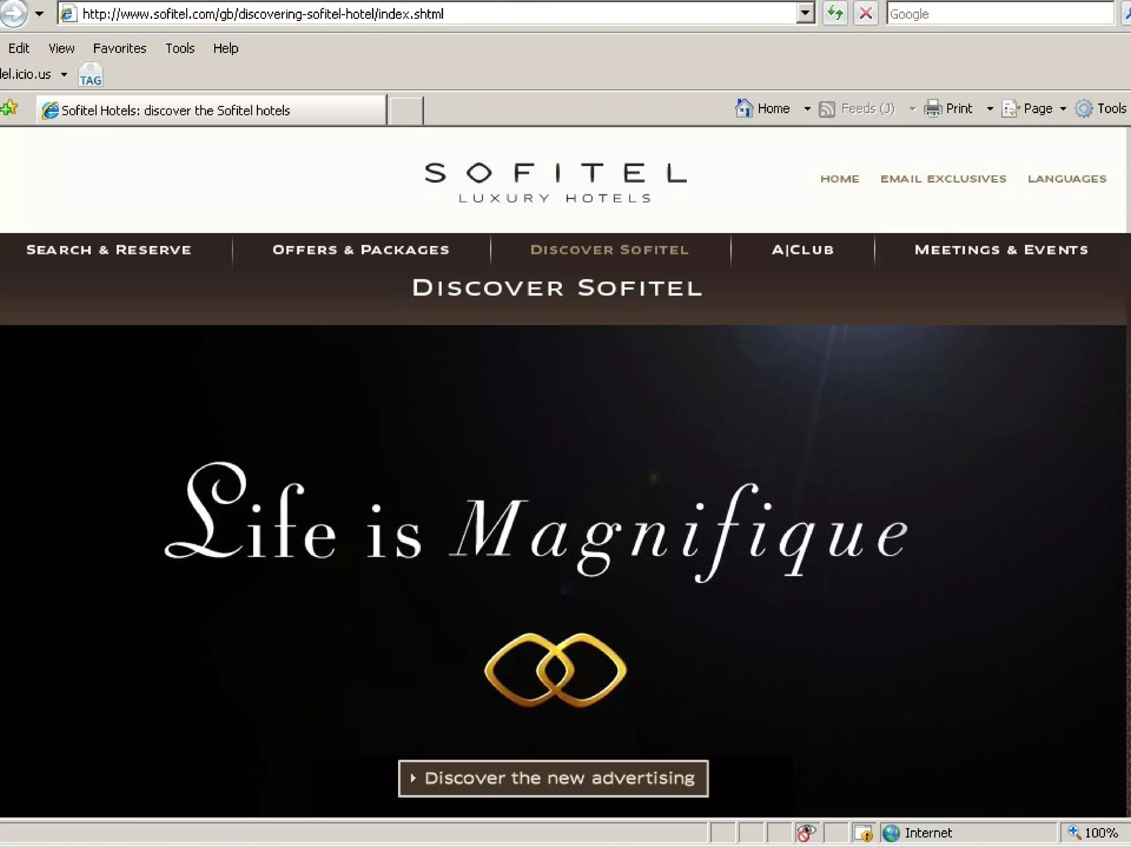Expand the Print options dropdown arrow
The image size is (1131, 848).
[x=990, y=109]
